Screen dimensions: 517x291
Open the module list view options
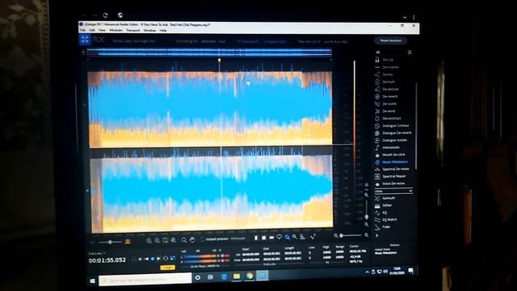tap(410, 52)
